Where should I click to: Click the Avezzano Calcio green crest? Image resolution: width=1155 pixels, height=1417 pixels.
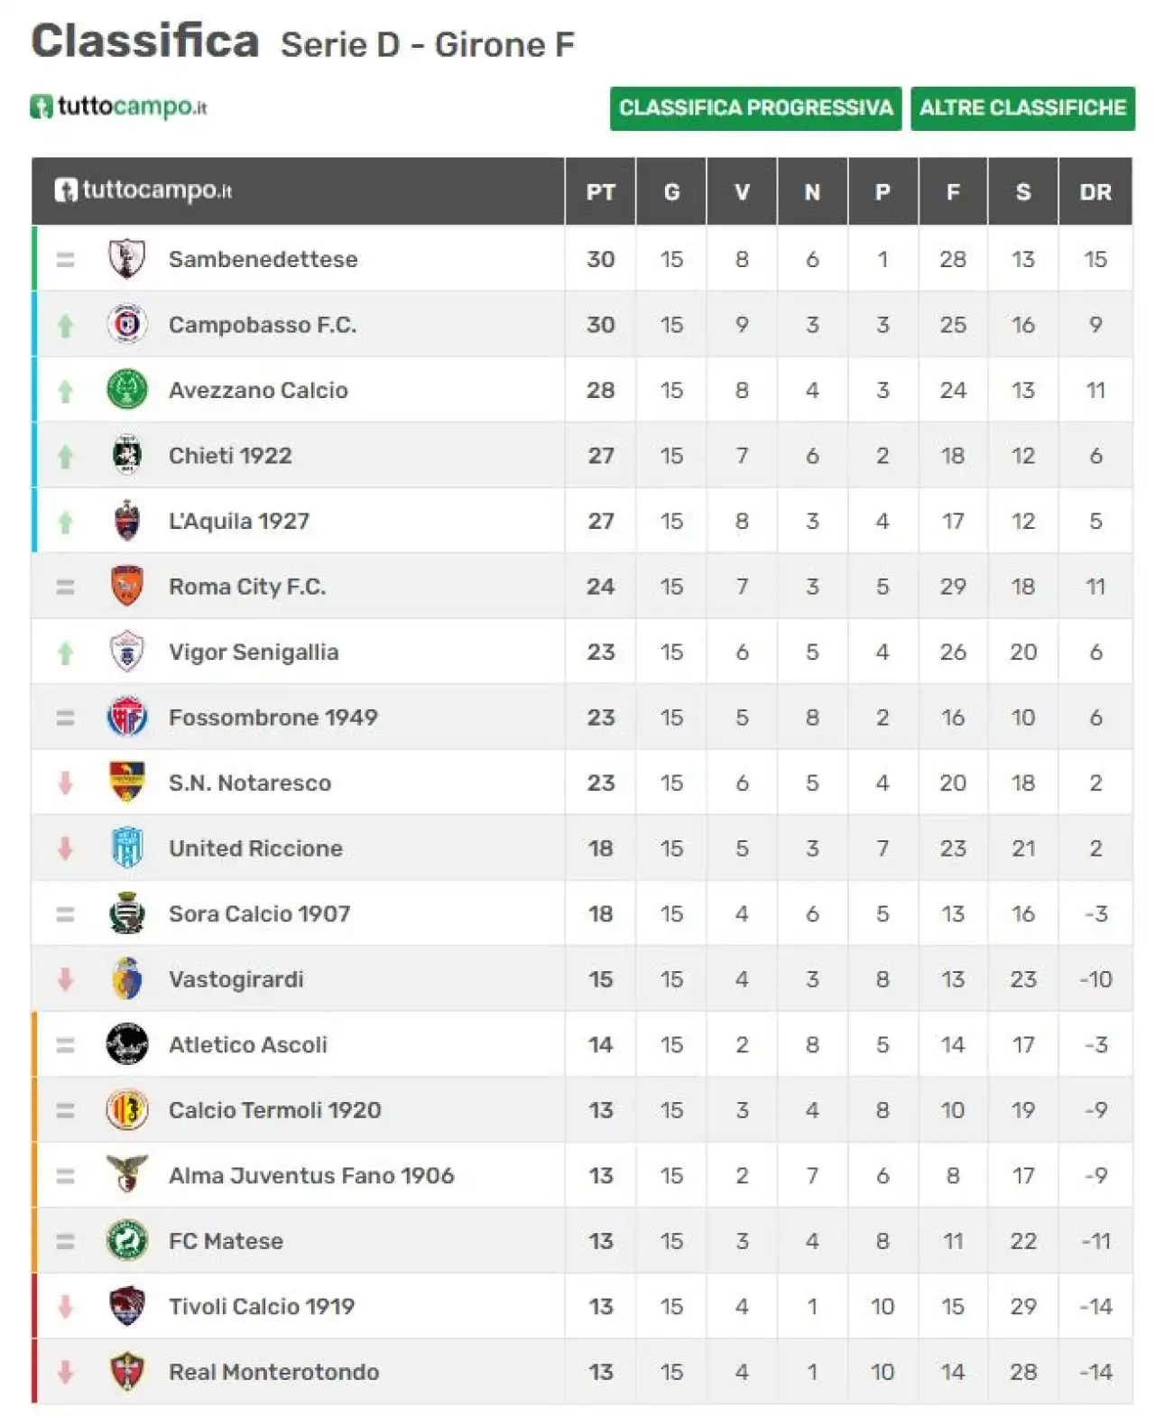click(x=127, y=390)
